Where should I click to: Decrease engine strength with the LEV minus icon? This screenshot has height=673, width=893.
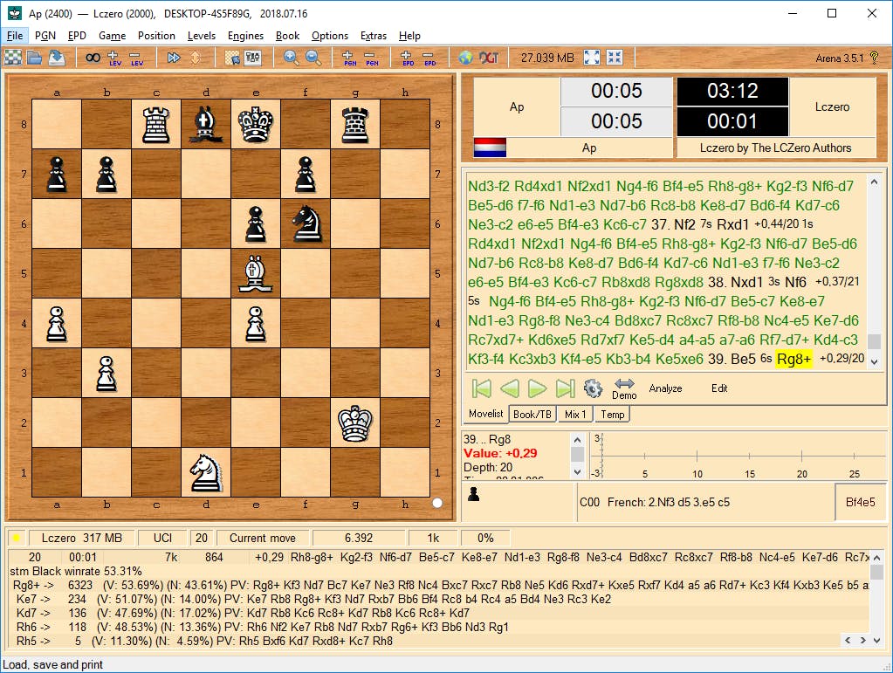[135, 58]
